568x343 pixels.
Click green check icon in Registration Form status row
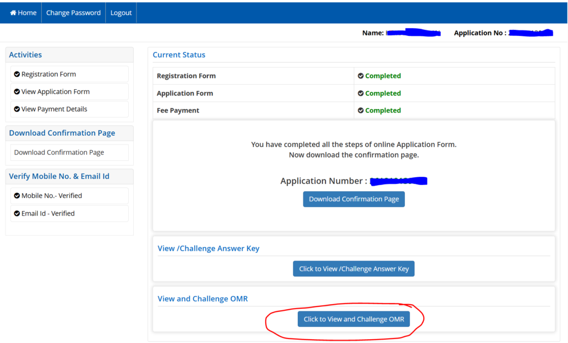click(x=361, y=76)
